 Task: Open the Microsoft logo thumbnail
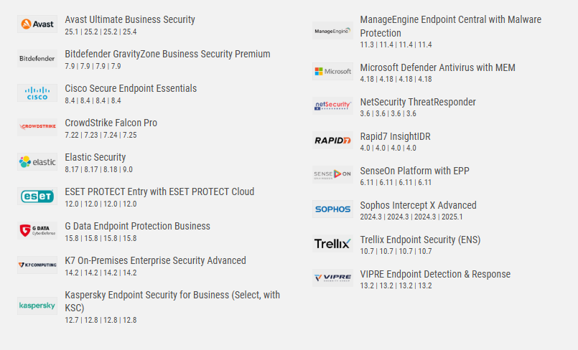332,72
